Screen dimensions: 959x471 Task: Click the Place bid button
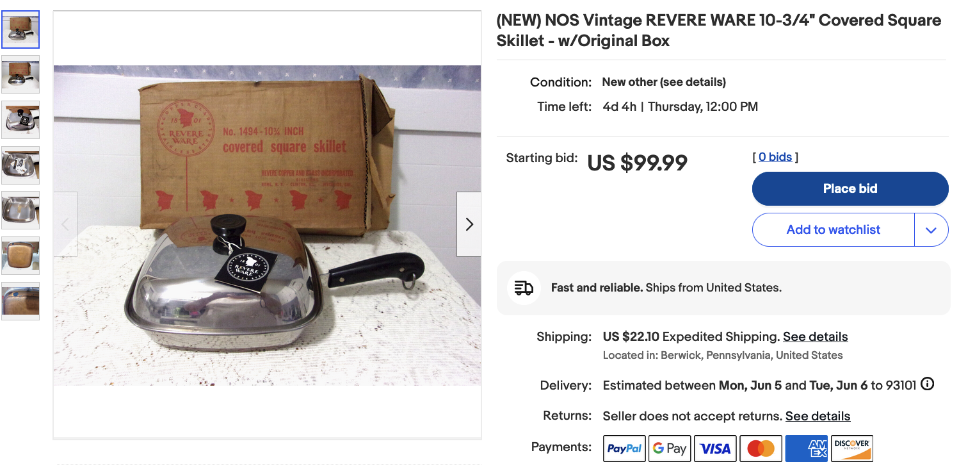click(850, 188)
